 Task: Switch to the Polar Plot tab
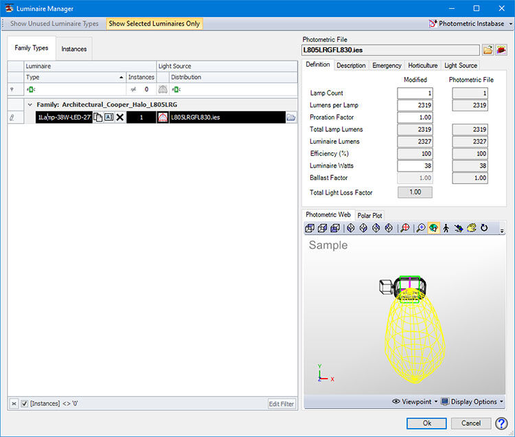tap(370, 215)
